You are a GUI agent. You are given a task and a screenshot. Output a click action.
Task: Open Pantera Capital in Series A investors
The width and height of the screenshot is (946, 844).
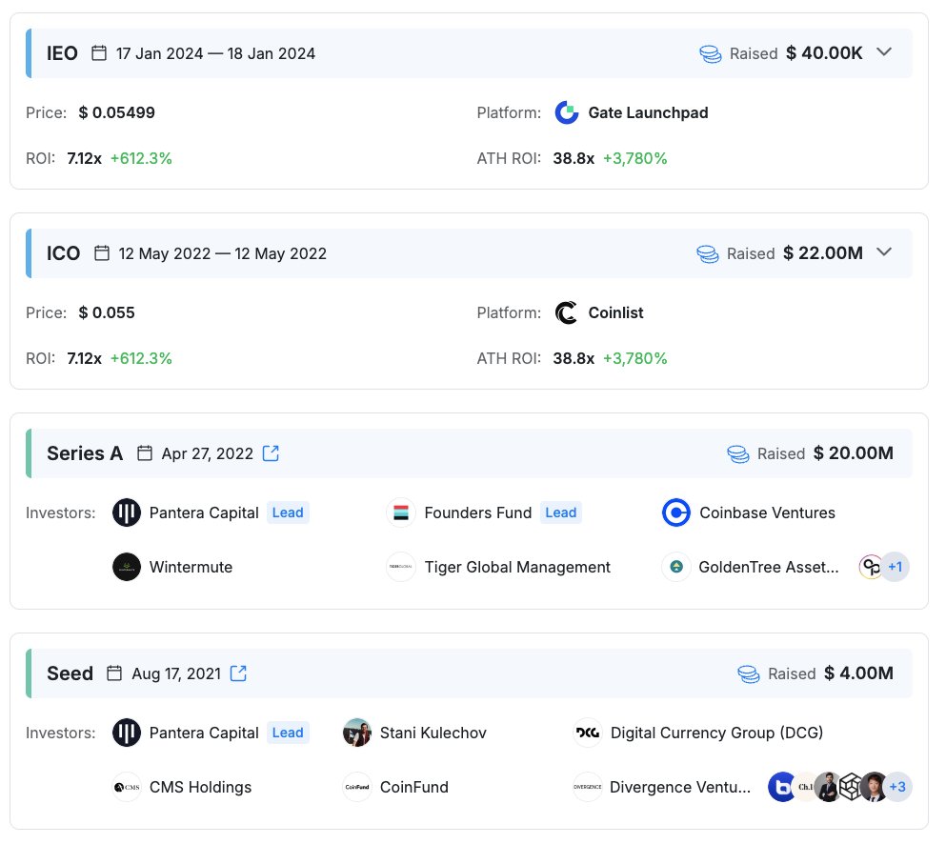coord(204,512)
